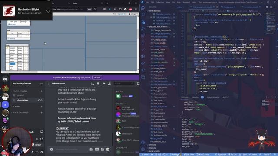Select Pink Fluffy Llama in member list
The width and height of the screenshot is (278, 156).
point(128,140)
